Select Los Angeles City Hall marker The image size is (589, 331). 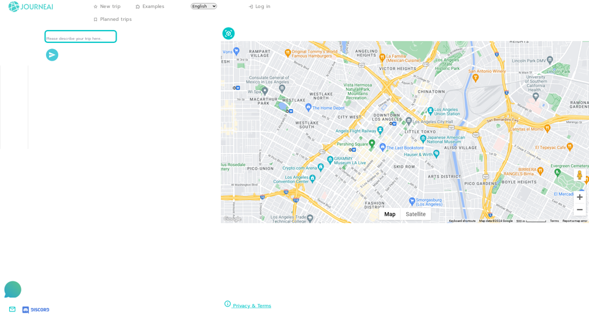coord(409,121)
